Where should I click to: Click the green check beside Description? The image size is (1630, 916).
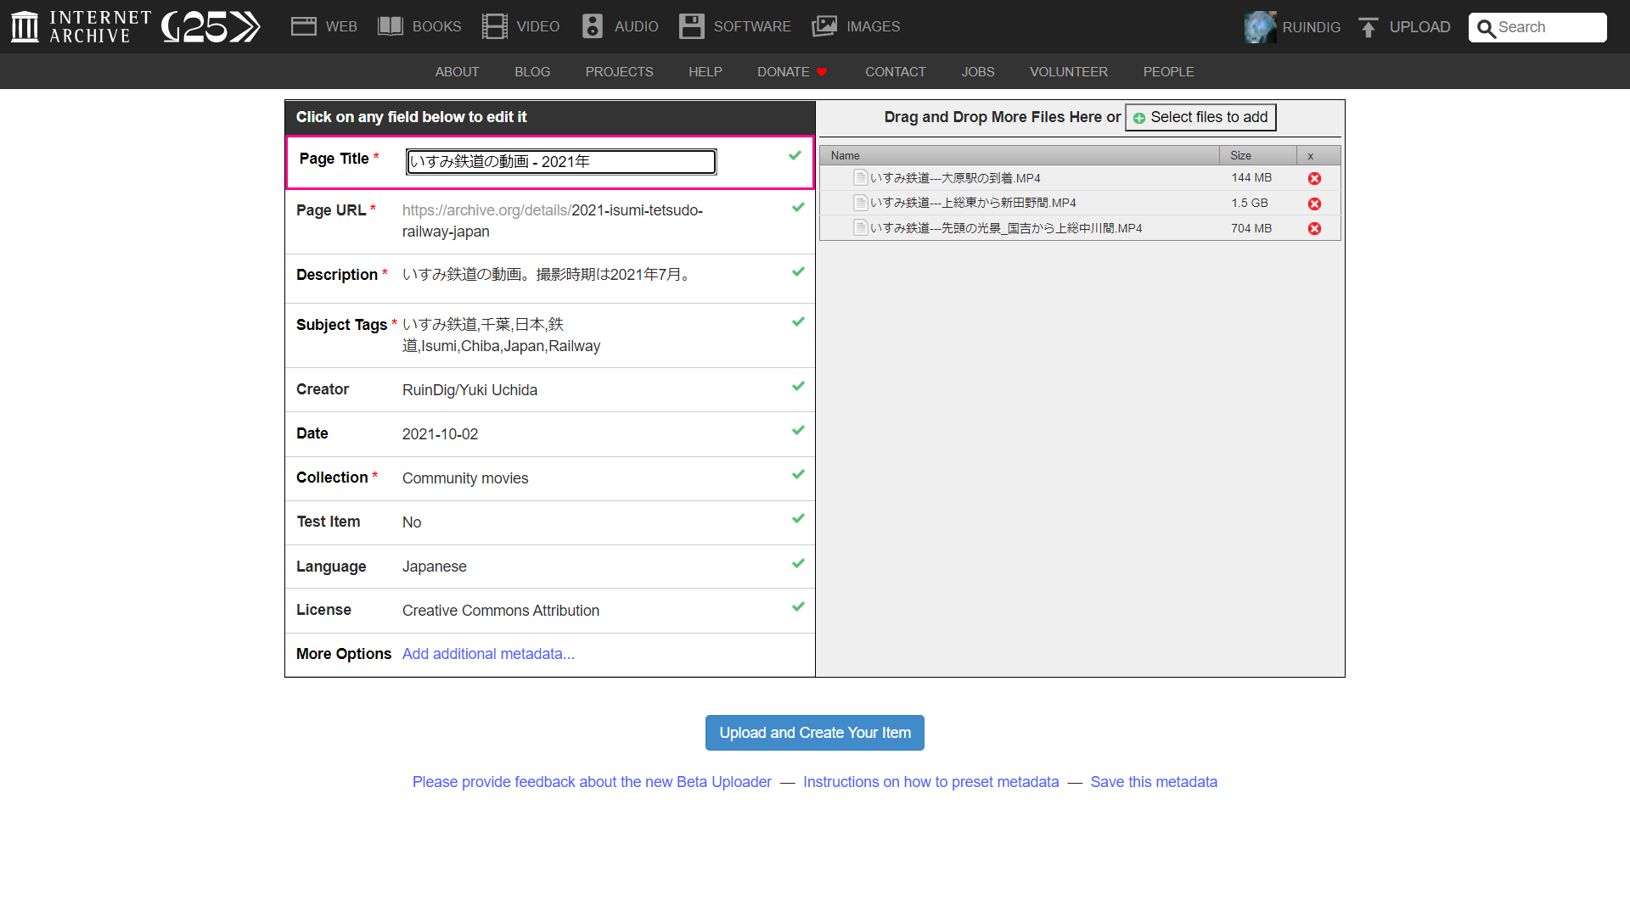(798, 271)
